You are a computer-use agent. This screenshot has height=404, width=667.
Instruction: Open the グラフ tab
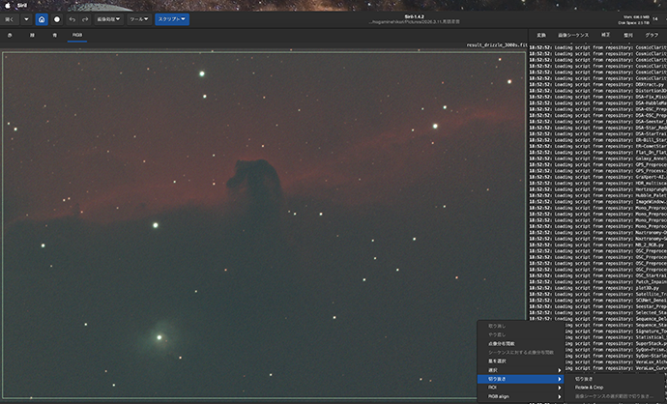(652, 34)
